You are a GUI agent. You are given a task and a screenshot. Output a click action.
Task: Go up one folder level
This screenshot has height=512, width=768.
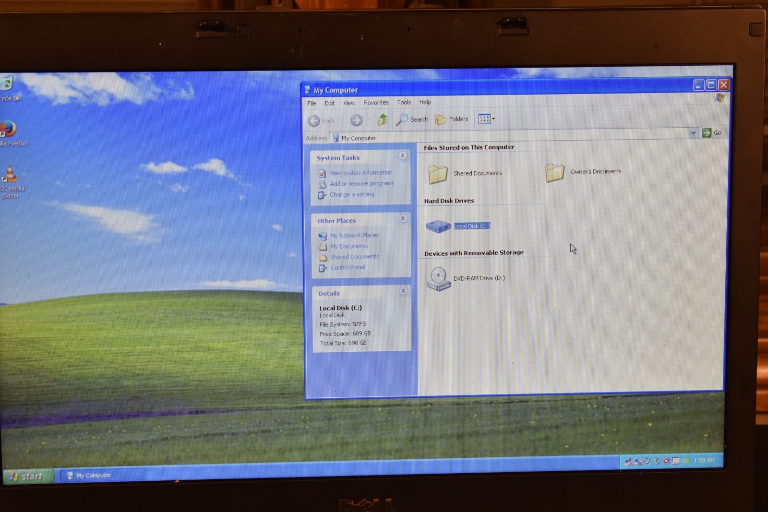pyautogui.click(x=383, y=119)
